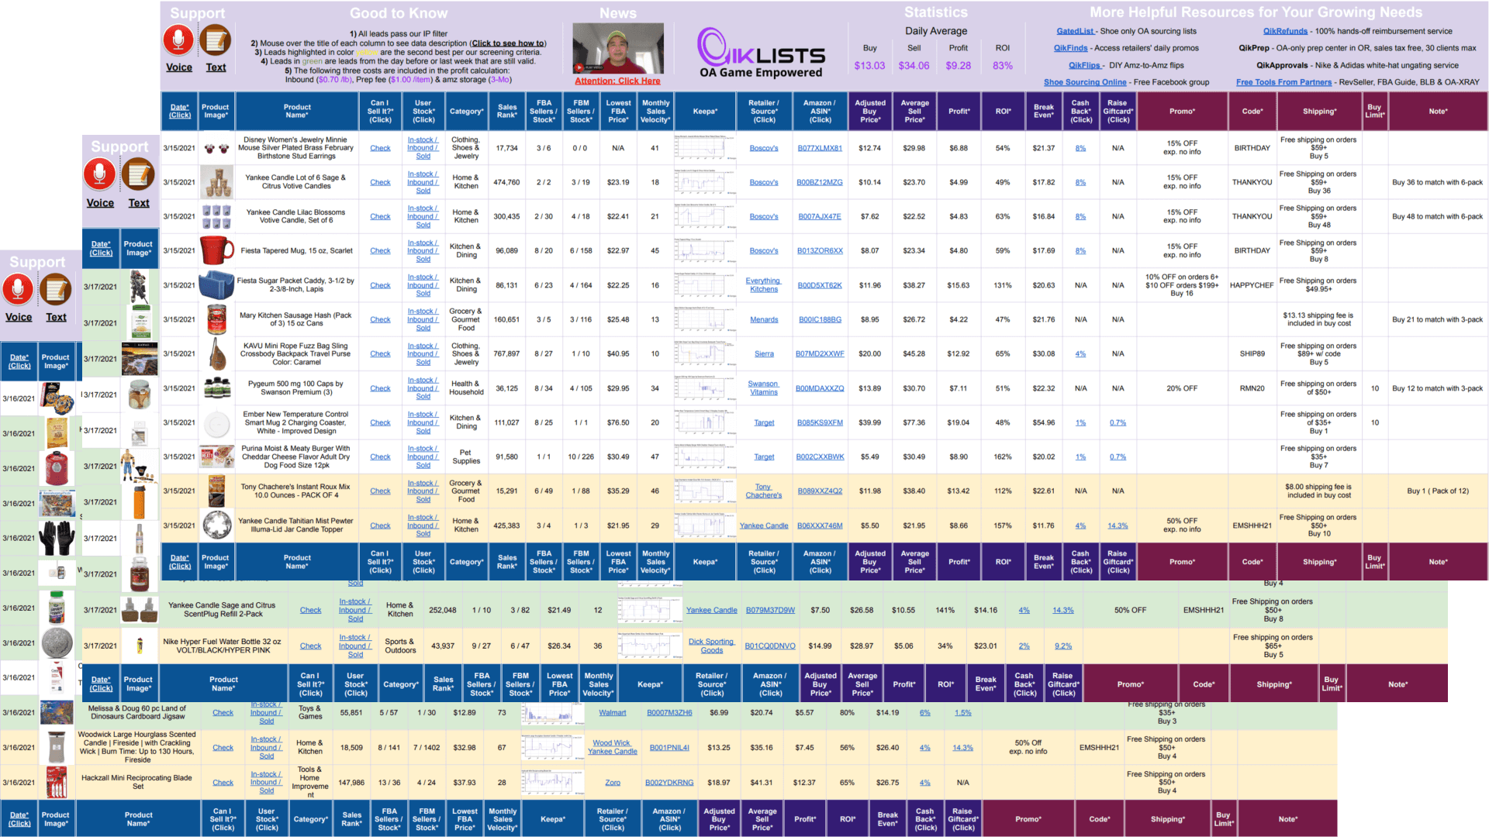The image size is (1489, 837).
Task: Open the QikRefunds resource link
Action: (x=1285, y=31)
